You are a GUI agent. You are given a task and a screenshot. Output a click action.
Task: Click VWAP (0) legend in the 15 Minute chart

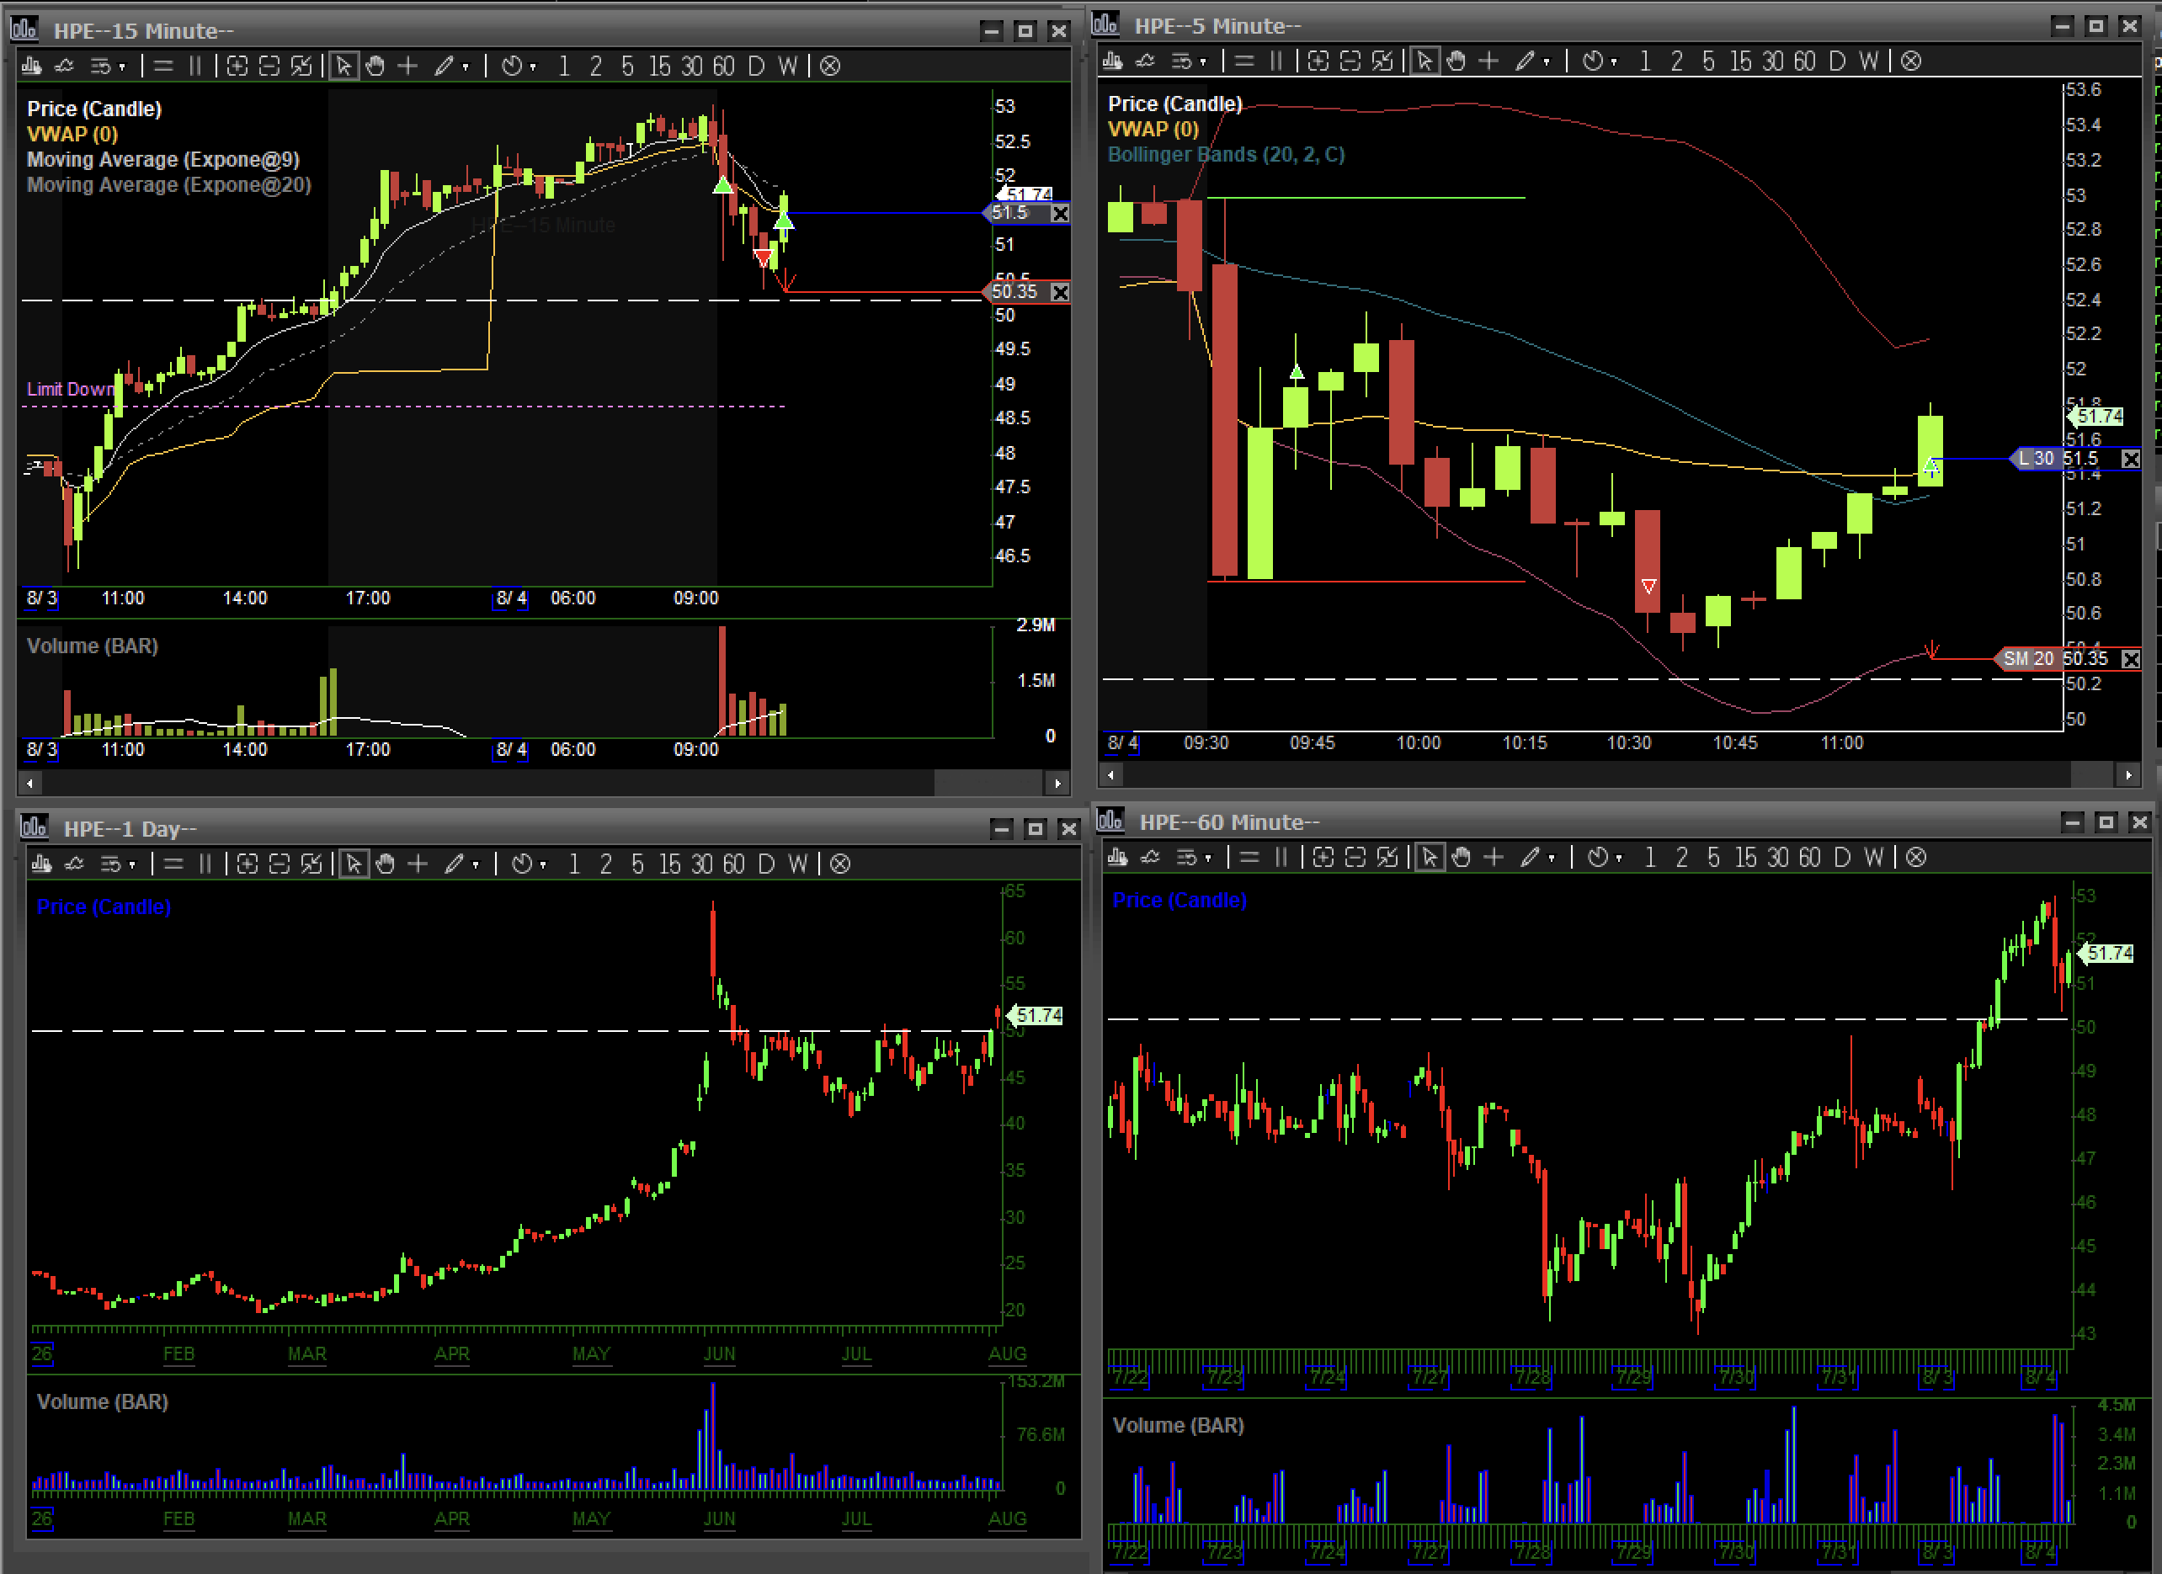coord(72,135)
